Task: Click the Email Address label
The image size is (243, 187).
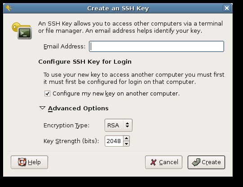Action: 65,46
